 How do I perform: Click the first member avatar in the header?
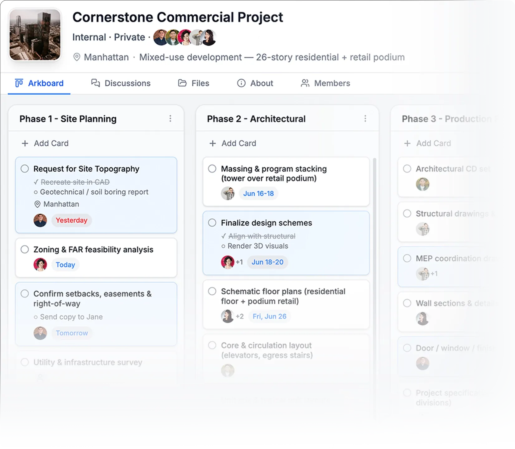coord(161,37)
